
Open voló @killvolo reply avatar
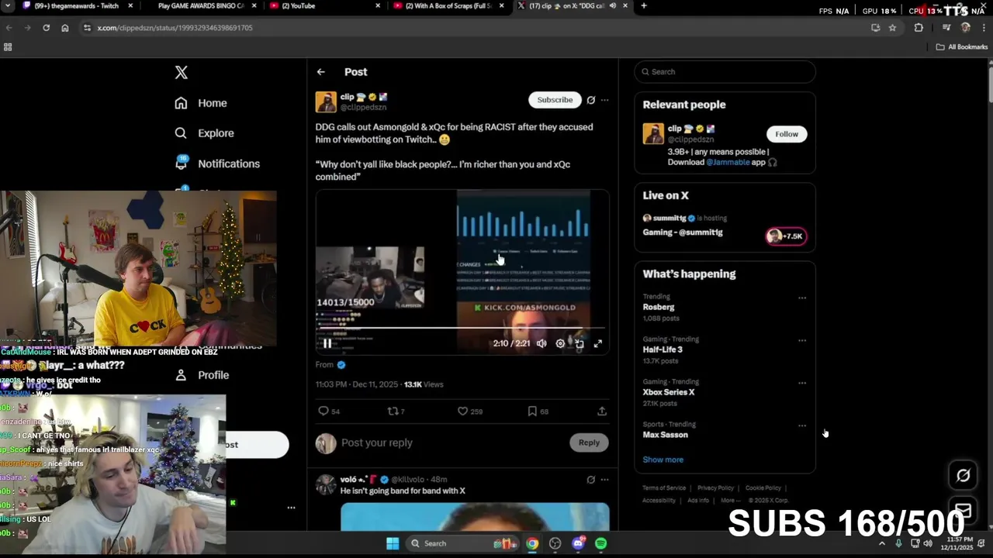click(326, 485)
